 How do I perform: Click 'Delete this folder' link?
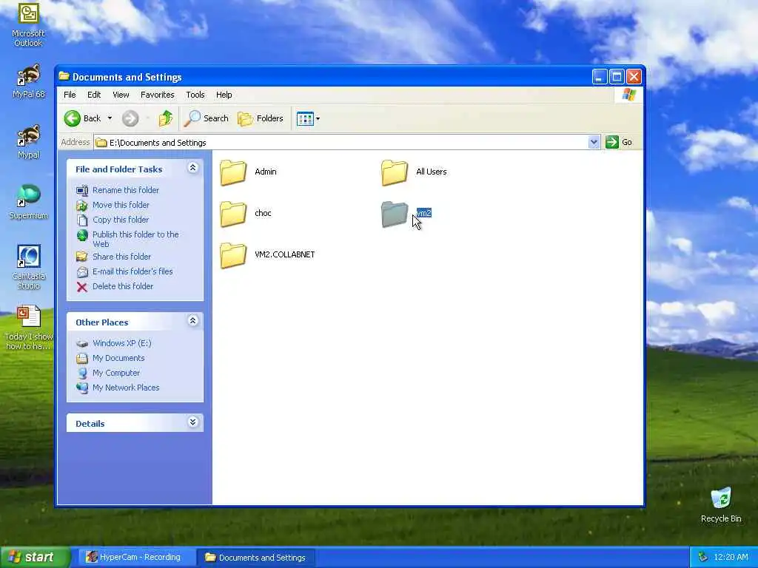coord(123,286)
